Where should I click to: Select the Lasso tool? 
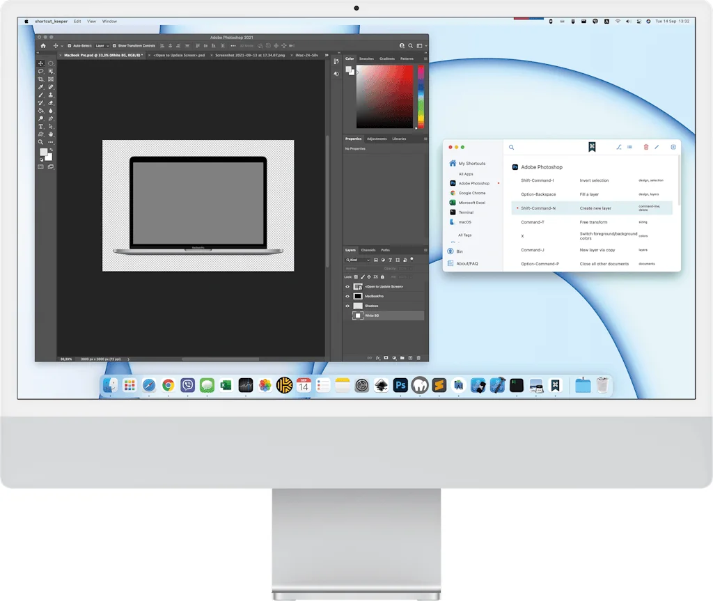click(x=41, y=72)
